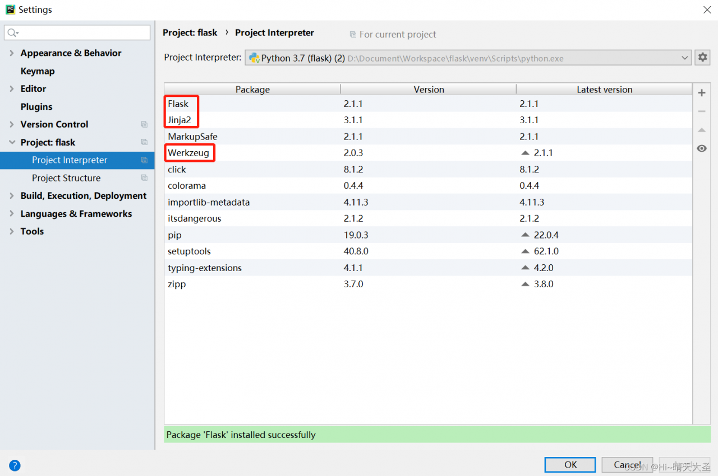This screenshot has height=476, width=718.
Task: Sort by the Version column header
Action: pyautogui.click(x=429, y=90)
